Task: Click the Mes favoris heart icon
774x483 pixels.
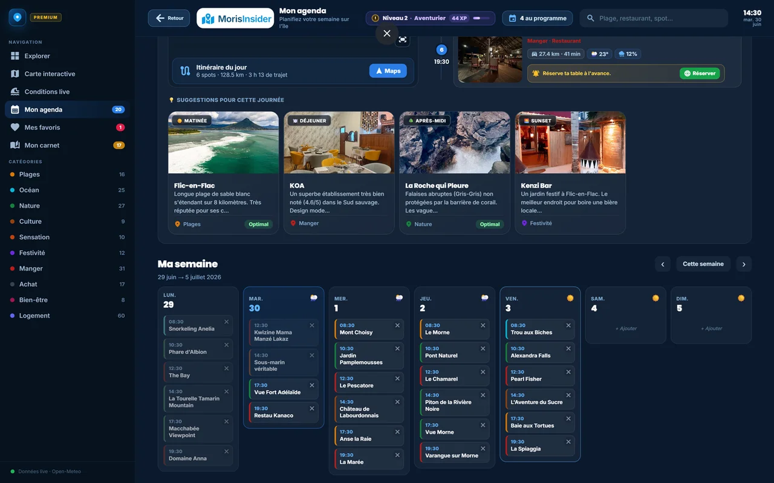Action: [15, 127]
